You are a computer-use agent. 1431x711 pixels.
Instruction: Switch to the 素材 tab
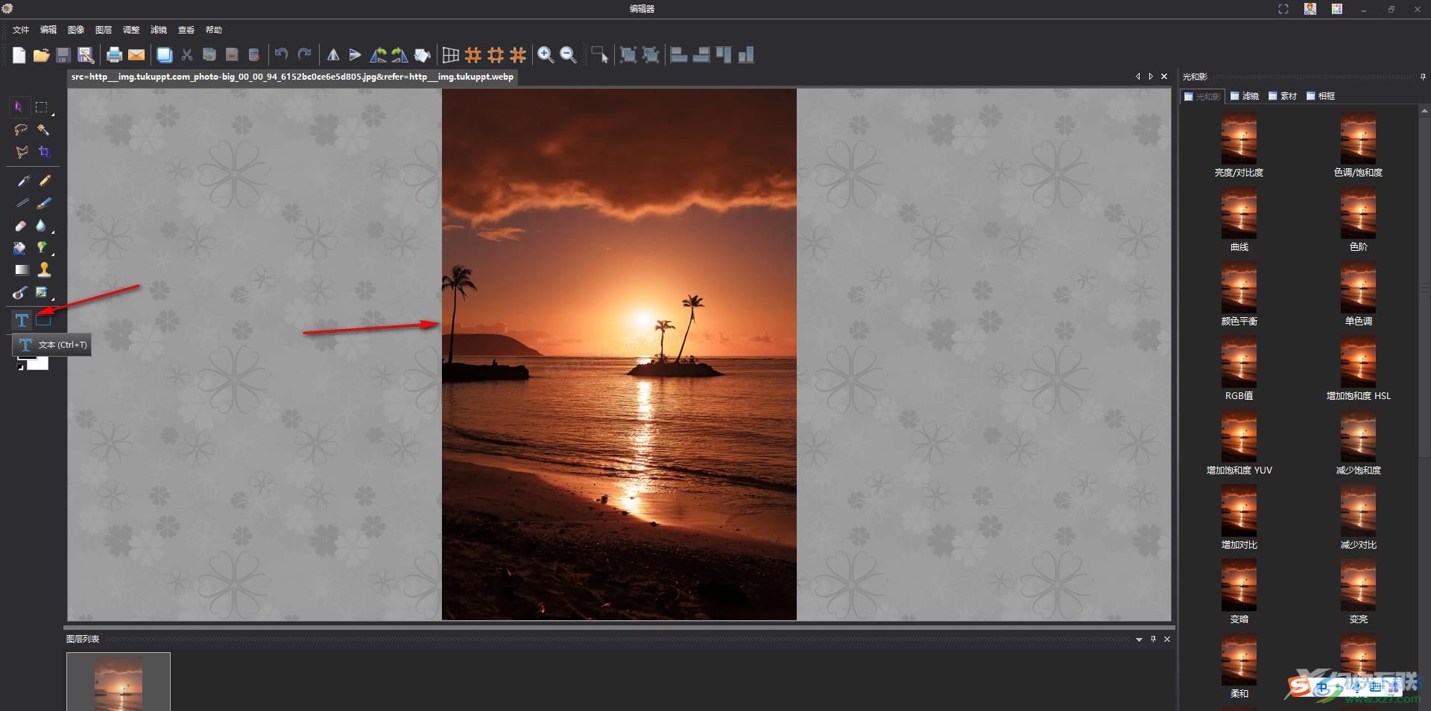coord(1283,96)
